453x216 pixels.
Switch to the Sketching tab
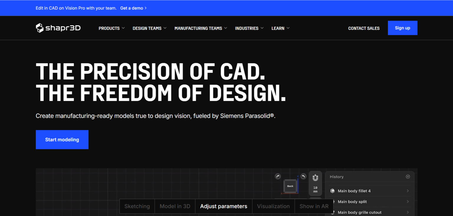click(137, 206)
